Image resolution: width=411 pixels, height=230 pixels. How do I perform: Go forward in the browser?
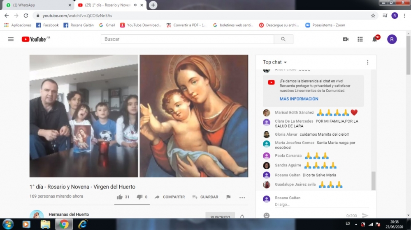[x=16, y=16]
